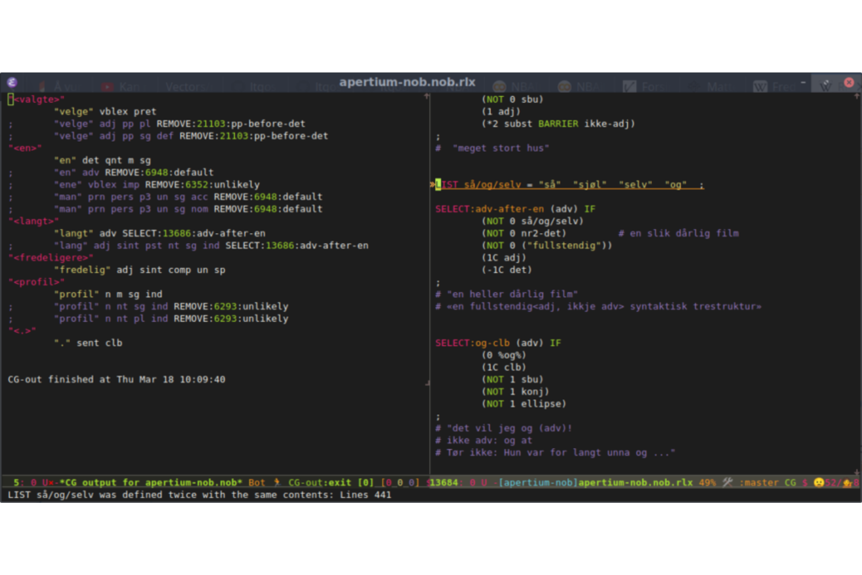Click the browser logo icon in the top-left corner

pyautogui.click(x=12, y=82)
